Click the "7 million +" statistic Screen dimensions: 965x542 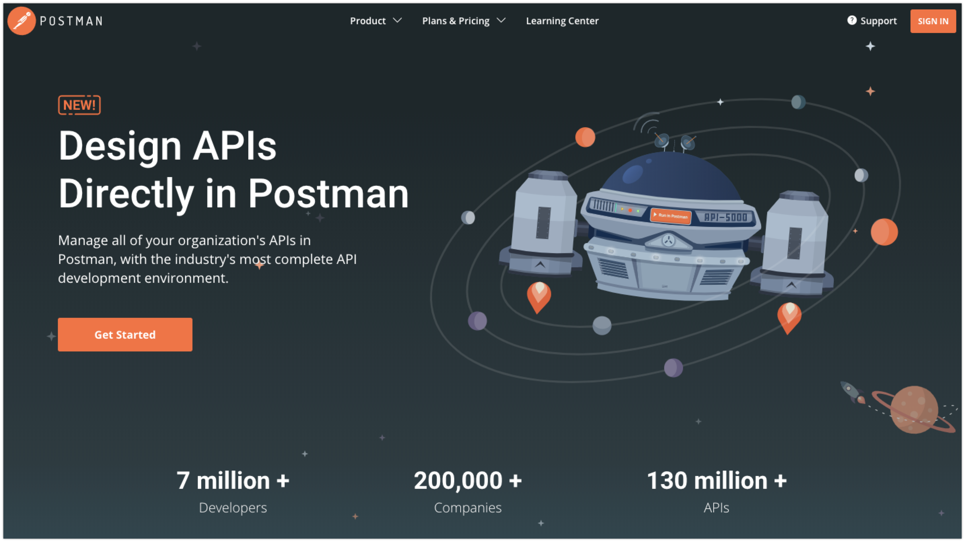coord(233,480)
